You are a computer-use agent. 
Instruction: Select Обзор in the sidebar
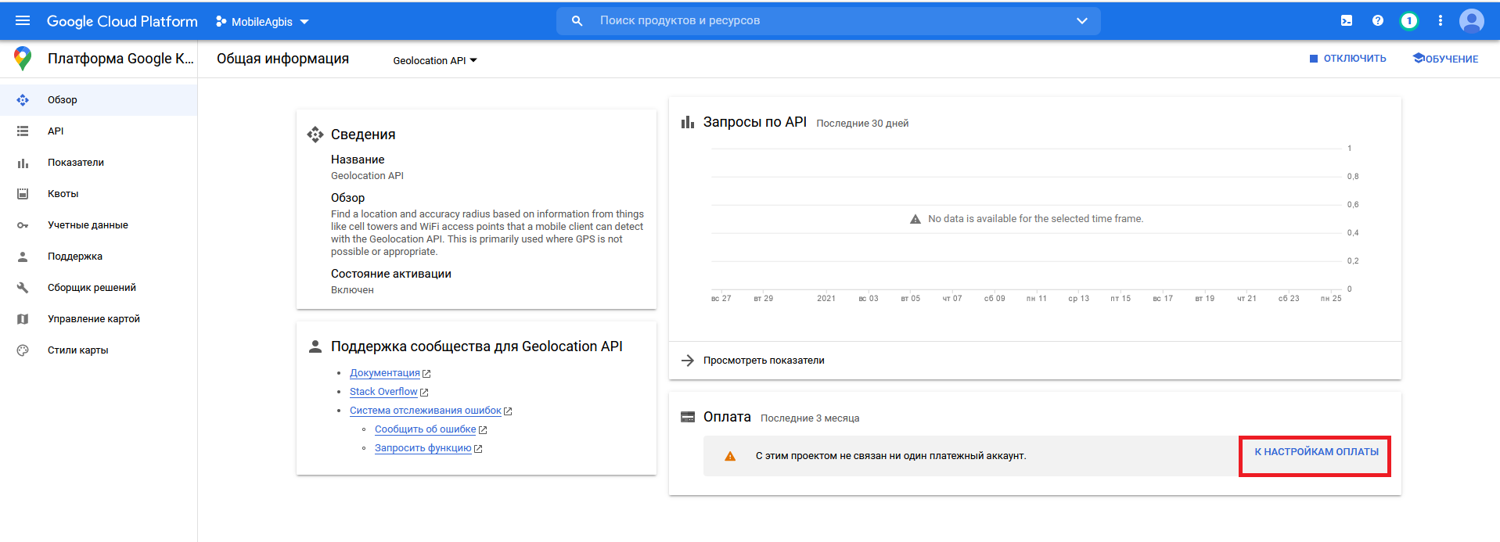pyautogui.click(x=99, y=100)
